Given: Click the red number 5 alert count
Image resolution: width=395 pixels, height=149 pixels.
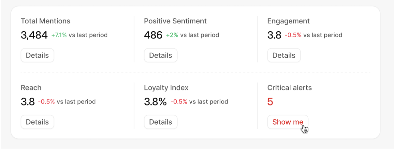Looking at the screenshot, I should click(x=270, y=102).
